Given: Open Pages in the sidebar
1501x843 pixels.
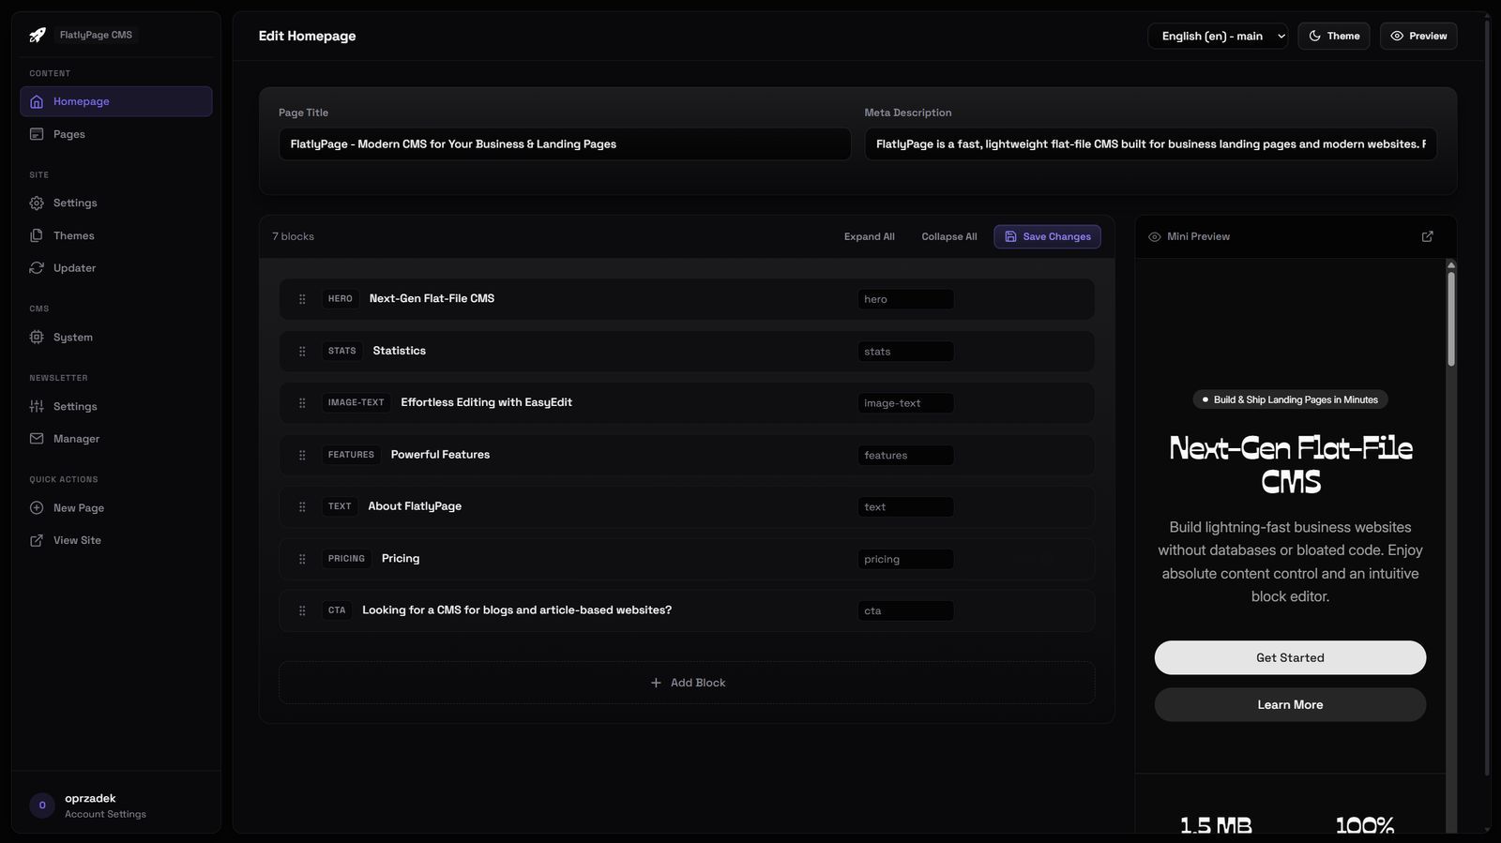Looking at the screenshot, I should [116, 134].
